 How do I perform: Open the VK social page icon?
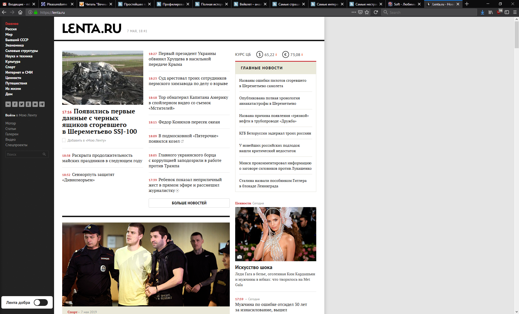[8, 104]
